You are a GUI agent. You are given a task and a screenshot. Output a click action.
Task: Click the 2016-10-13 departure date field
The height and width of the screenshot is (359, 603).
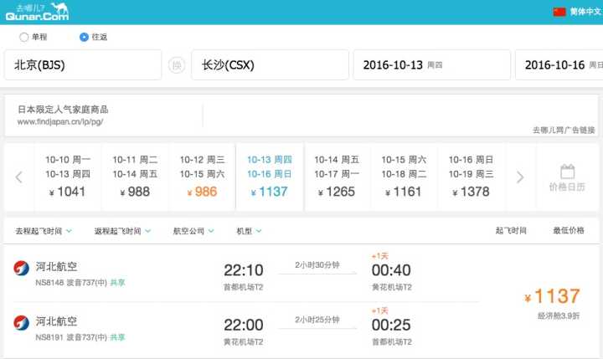click(x=431, y=65)
